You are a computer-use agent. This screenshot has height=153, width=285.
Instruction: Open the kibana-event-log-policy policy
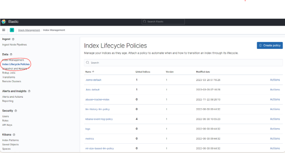tap(99, 119)
